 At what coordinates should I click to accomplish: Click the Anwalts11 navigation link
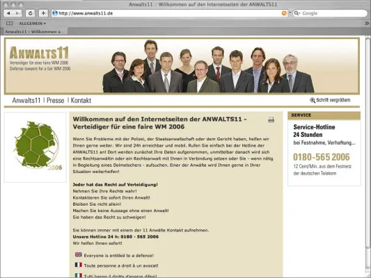coord(26,100)
